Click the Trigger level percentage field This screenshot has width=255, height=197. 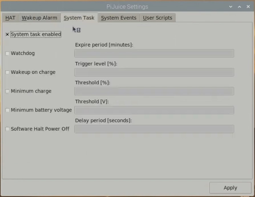click(154, 72)
